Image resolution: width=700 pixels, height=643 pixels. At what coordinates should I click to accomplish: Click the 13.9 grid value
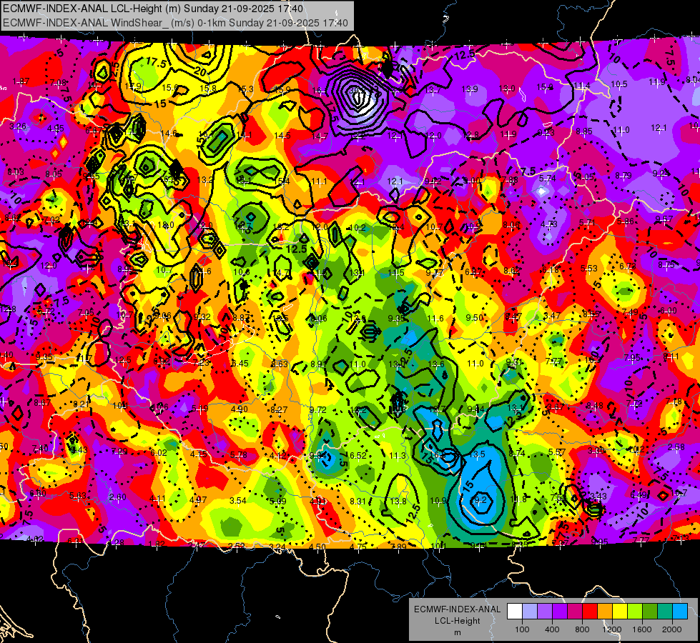point(470,89)
